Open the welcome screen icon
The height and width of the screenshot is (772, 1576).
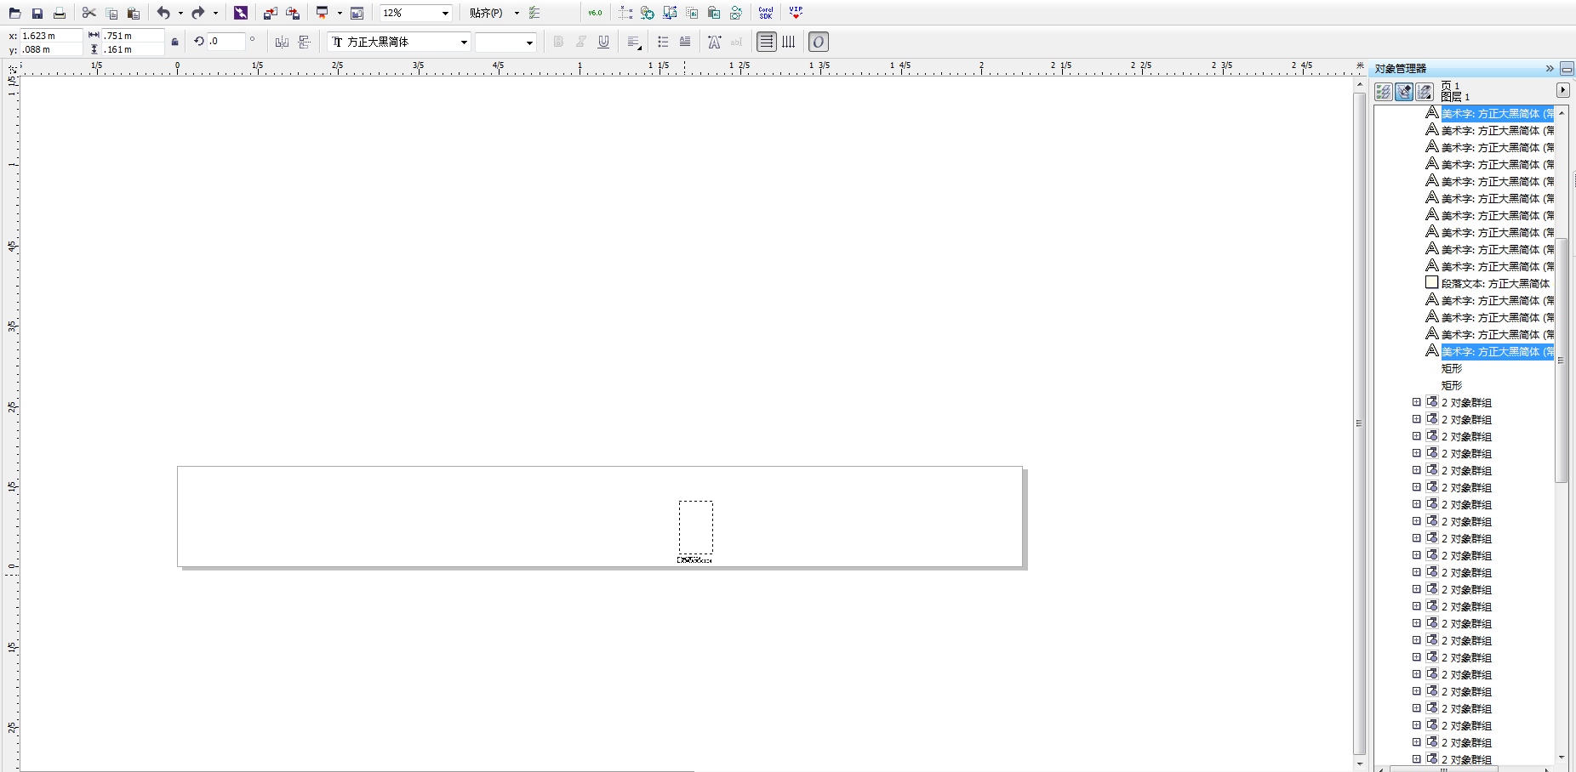[x=357, y=13]
